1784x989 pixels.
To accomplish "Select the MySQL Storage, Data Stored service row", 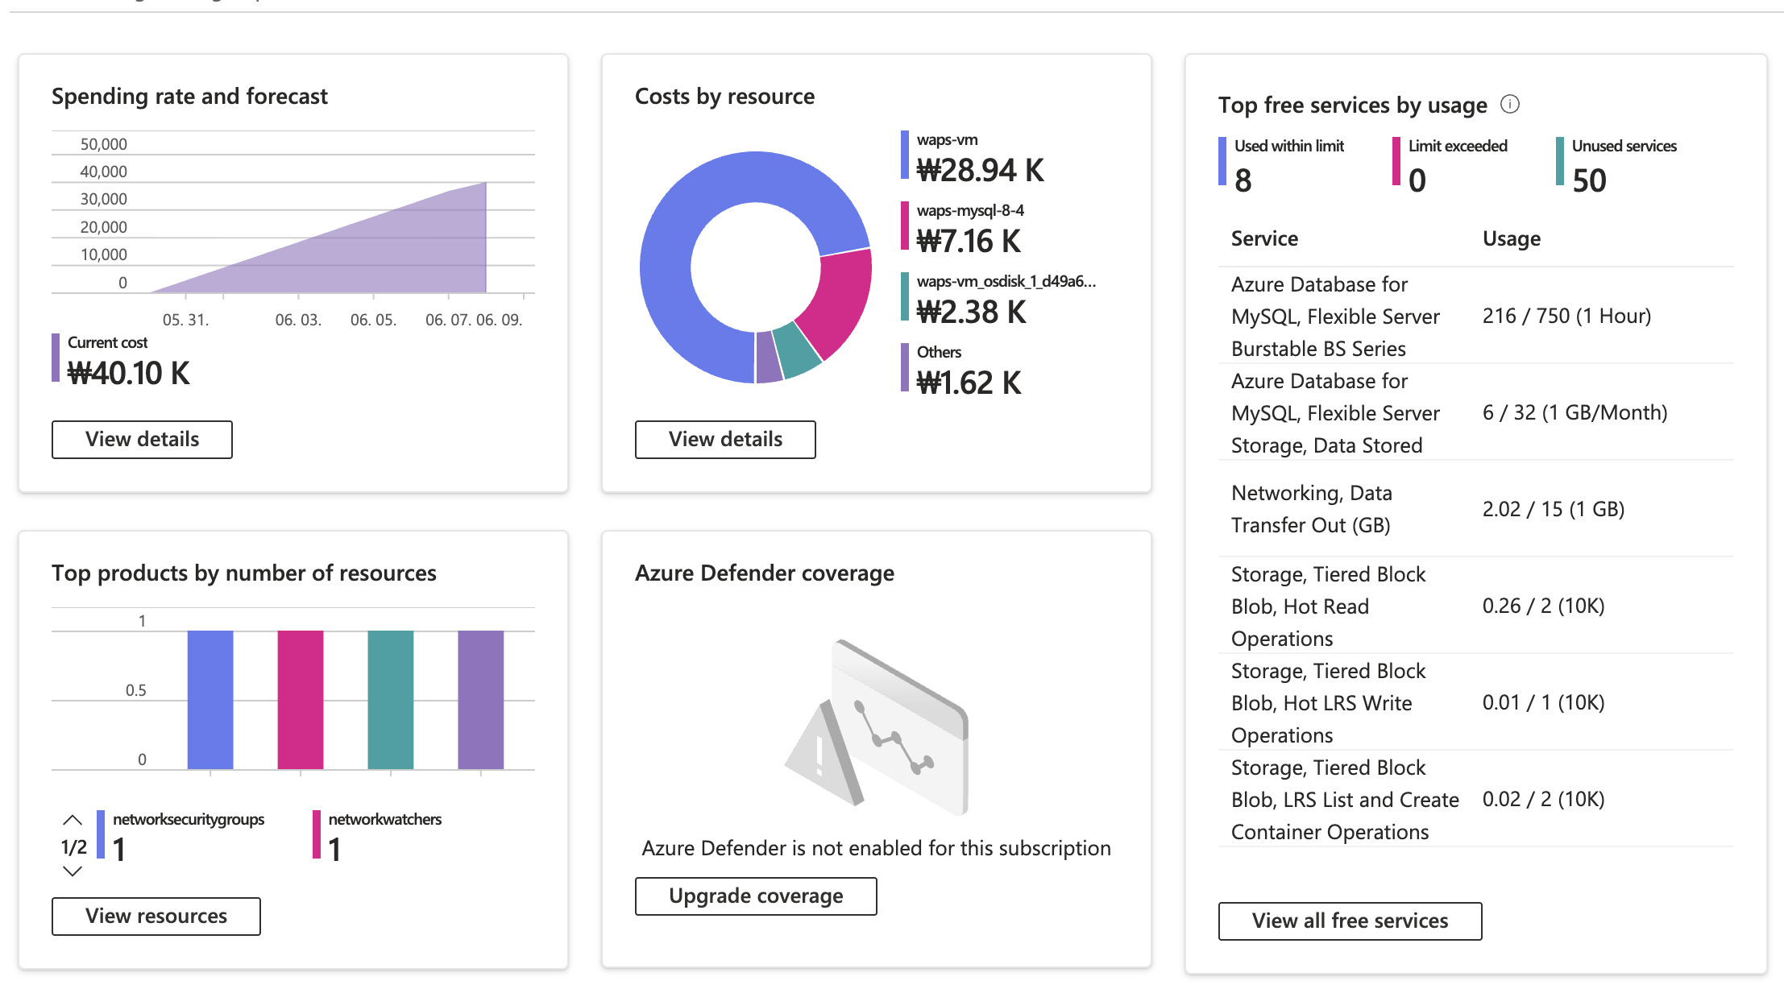I will pos(1475,412).
